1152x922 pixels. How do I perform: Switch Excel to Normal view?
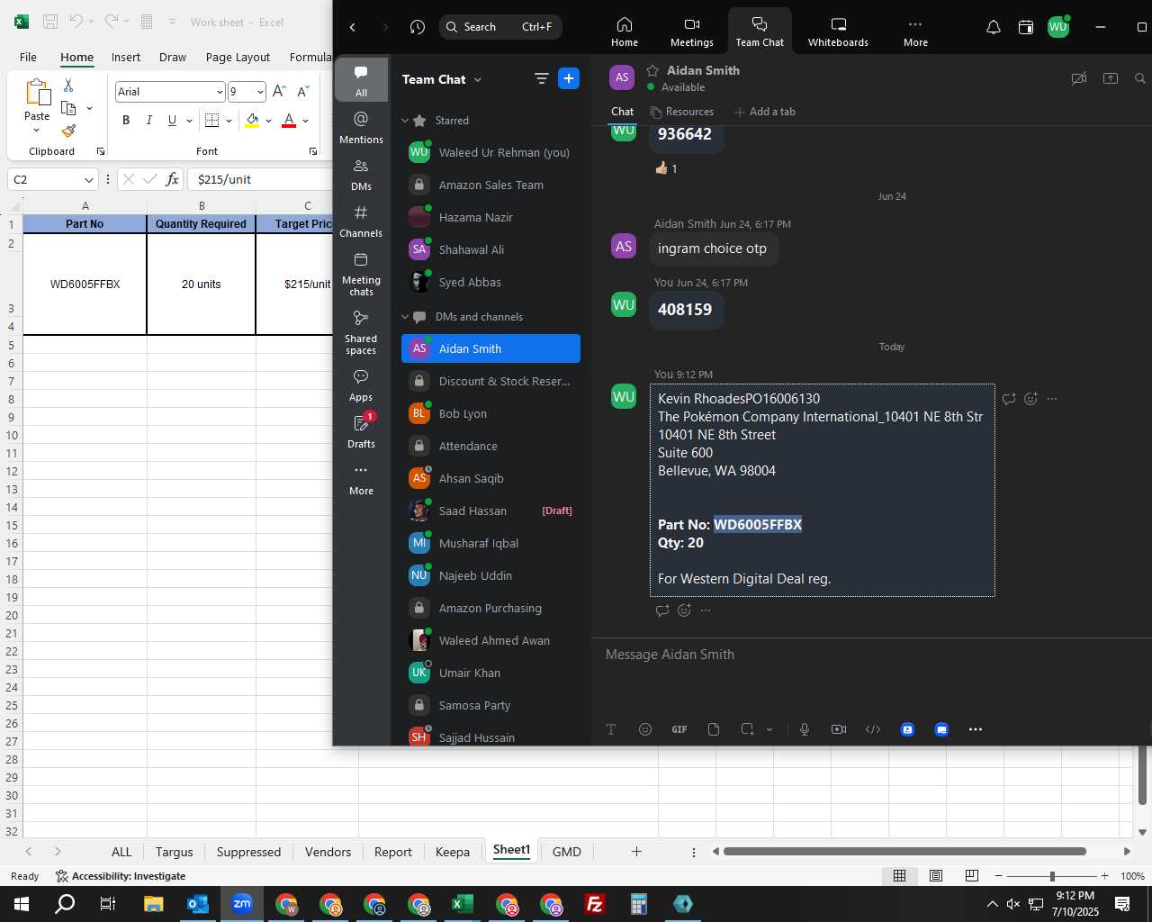point(899,875)
